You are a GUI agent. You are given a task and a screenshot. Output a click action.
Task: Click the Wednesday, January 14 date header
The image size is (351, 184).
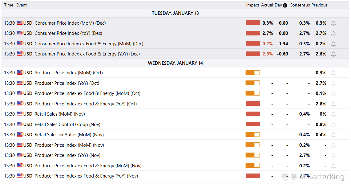click(x=175, y=63)
